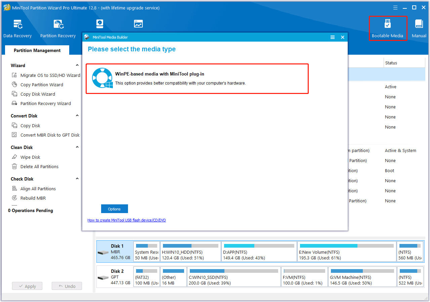
Task: Select System Reserved 50 MB partition
Action: coord(146,252)
